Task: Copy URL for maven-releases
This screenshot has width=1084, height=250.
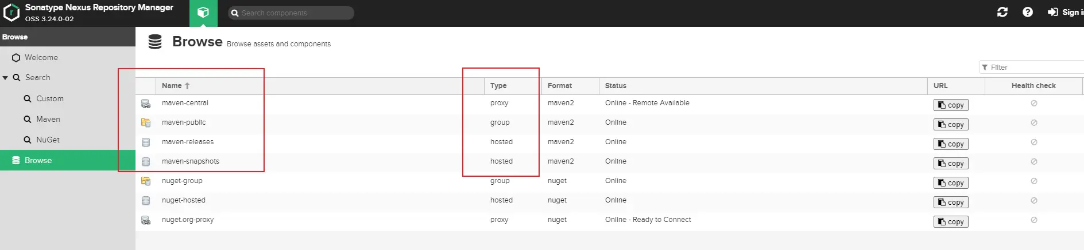Action: tap(951, 144)
